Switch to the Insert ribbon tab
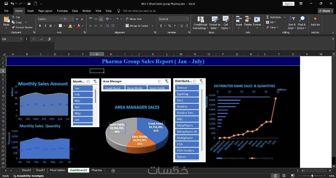The width and height of the screenshot is (336, 178). coord(30,11)
